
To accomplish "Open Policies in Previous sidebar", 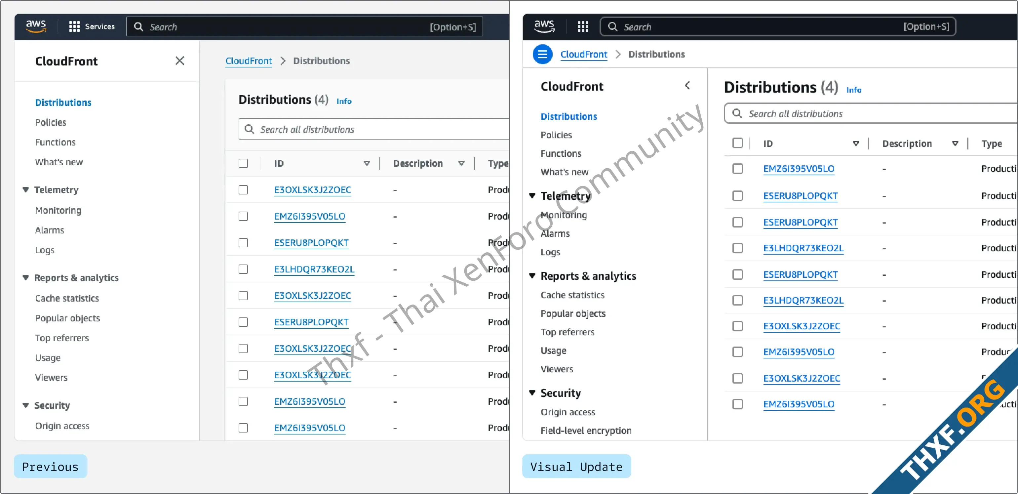I will (x=51, y=122).
